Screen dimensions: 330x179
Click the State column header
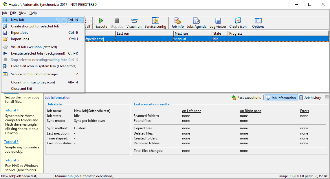[220, 33]
